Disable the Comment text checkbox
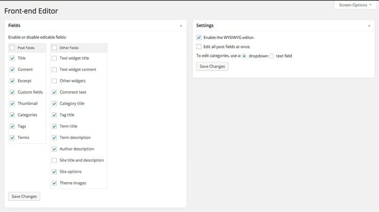 click(x=54, y=93)
